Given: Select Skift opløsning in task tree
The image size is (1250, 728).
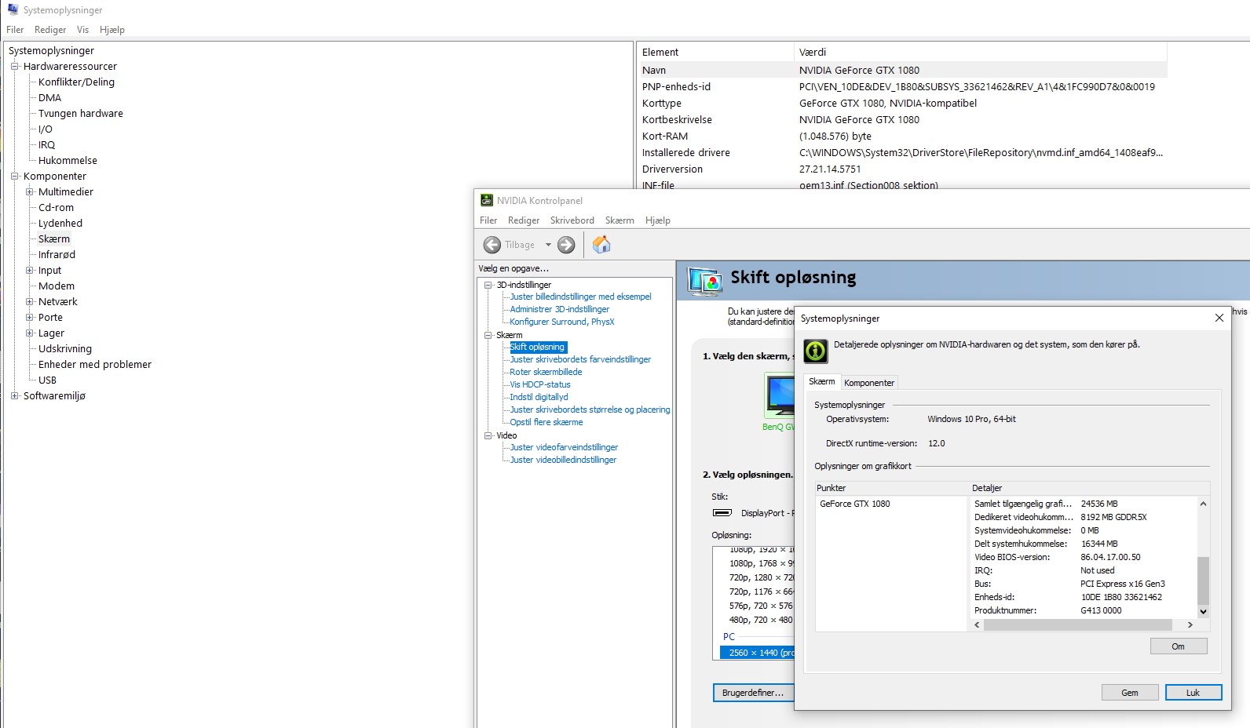Looking at the screenshot, I should pyautogui.click(x=538, y=347).
